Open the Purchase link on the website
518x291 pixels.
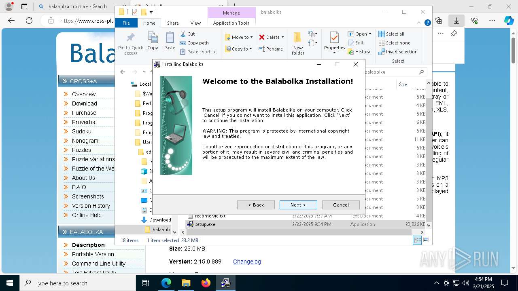(x=84, y=113)
